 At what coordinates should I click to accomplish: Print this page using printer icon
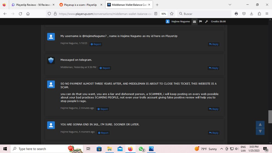[x=236, y=14]
